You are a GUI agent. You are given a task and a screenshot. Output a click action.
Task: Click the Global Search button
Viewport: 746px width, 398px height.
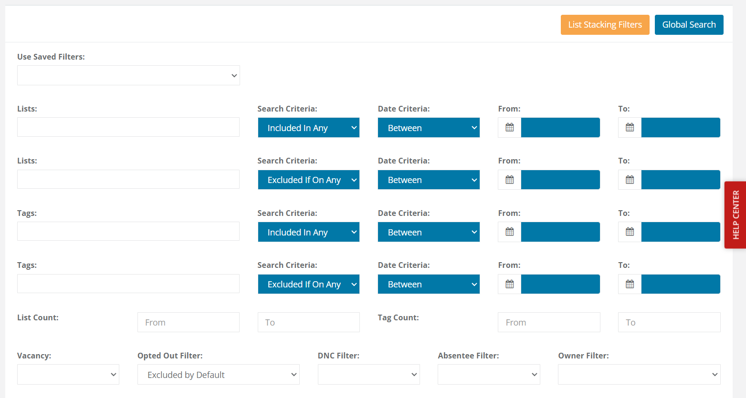tap(689, 25)
